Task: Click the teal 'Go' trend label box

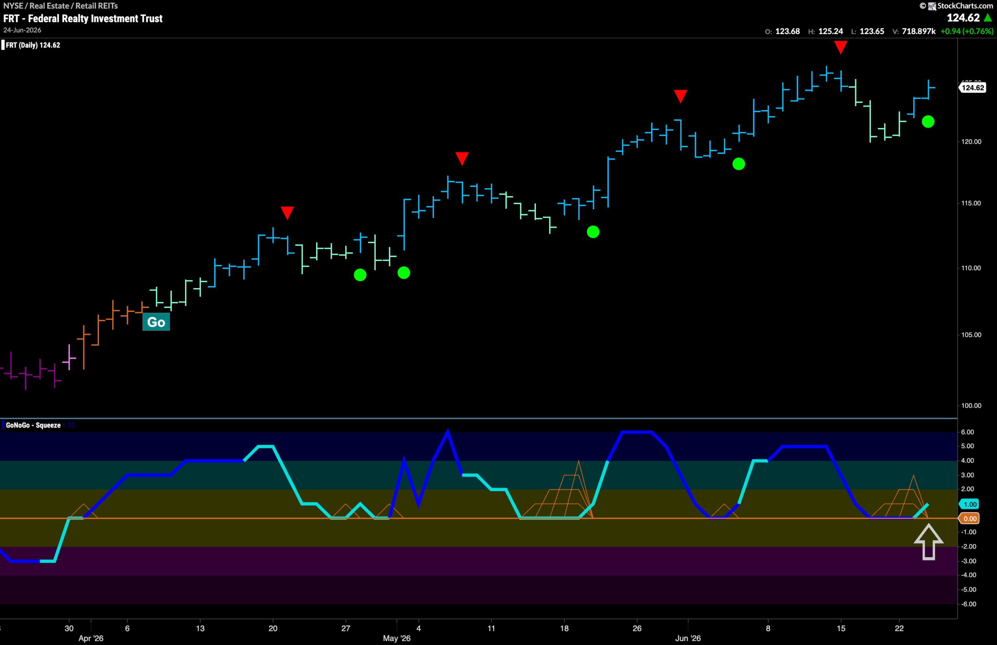Action: [156, 322]
